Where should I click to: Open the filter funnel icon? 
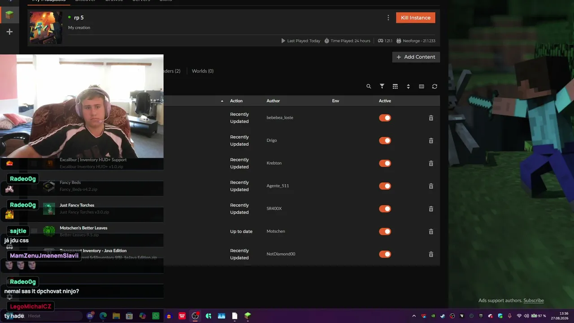[x=382, y=86]
